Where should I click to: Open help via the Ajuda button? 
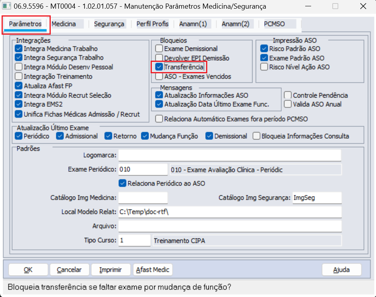point(341,269)
